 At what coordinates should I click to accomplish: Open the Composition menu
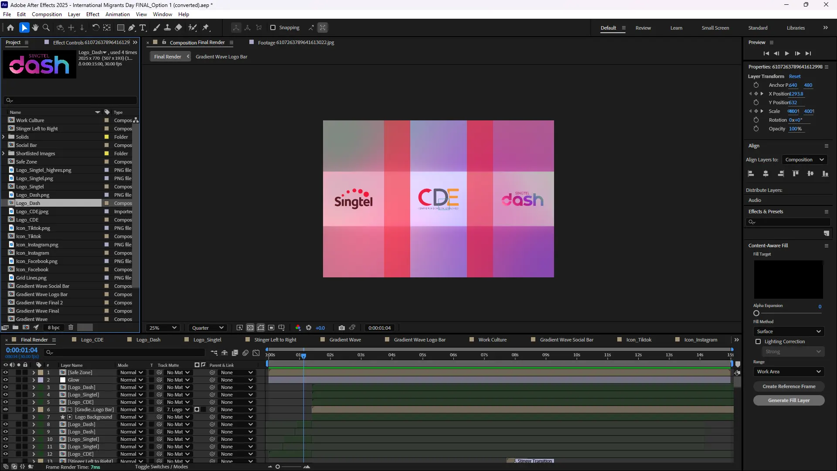[x=47, y=14]
